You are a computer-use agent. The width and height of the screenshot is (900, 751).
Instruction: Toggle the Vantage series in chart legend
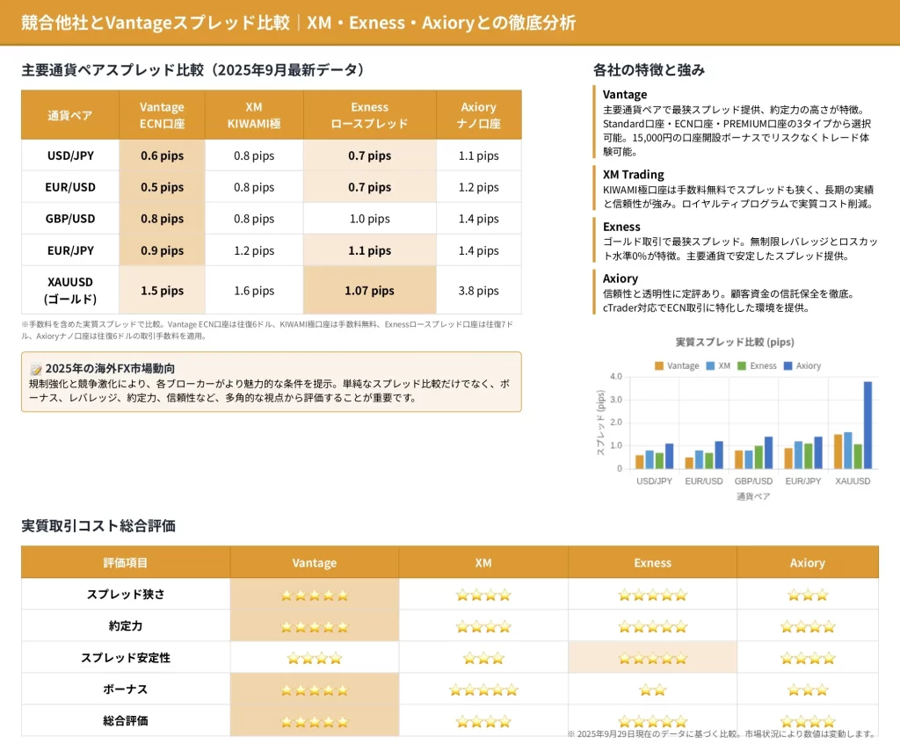tap(677, 365)
